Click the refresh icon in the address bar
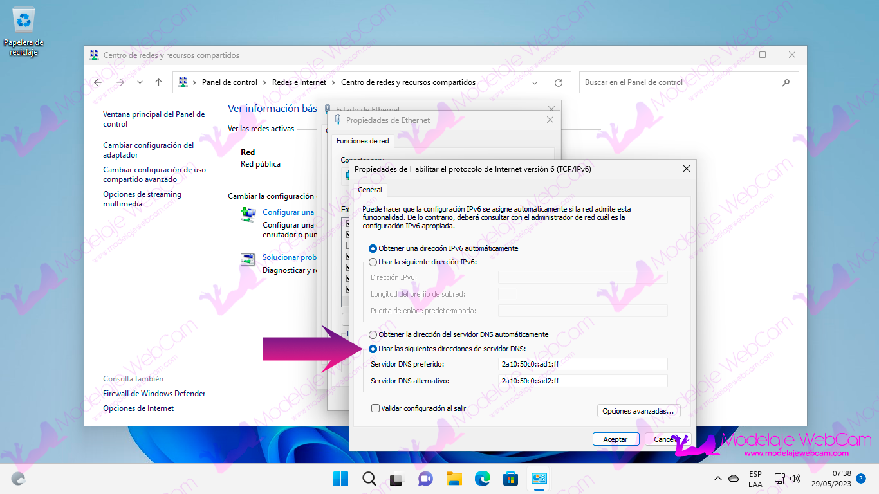Screen dimensions: 879x494 pos(558,83)
